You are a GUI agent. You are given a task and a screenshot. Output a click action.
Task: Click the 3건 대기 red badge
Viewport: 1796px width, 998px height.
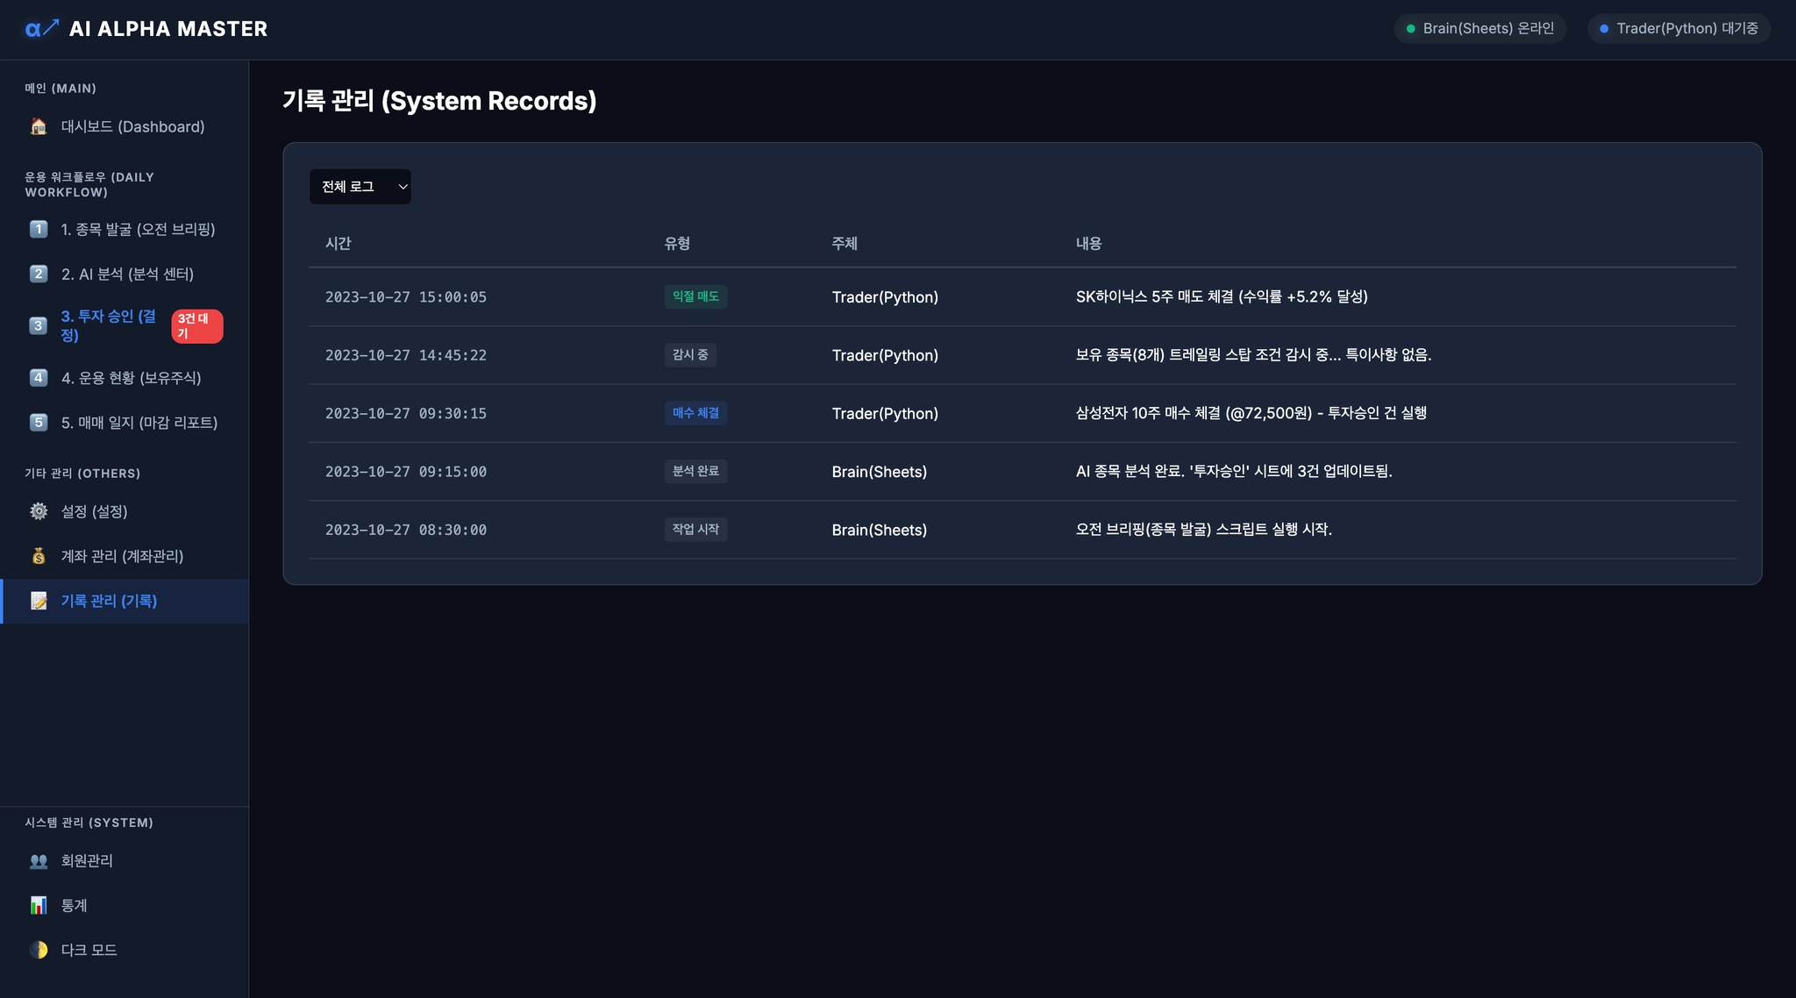tap(196, 326)
